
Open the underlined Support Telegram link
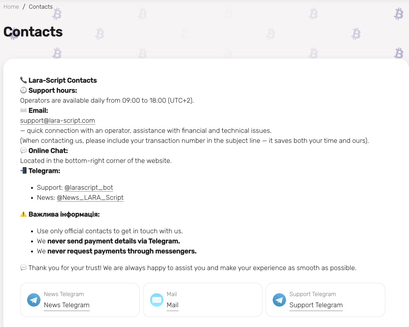tap(316, 305)
